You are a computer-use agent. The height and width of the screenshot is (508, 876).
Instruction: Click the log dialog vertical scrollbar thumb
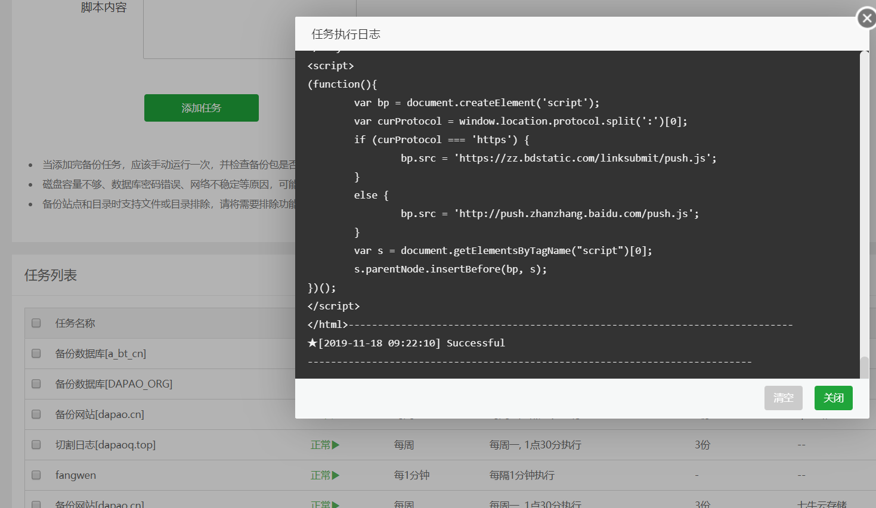(864, 367)
